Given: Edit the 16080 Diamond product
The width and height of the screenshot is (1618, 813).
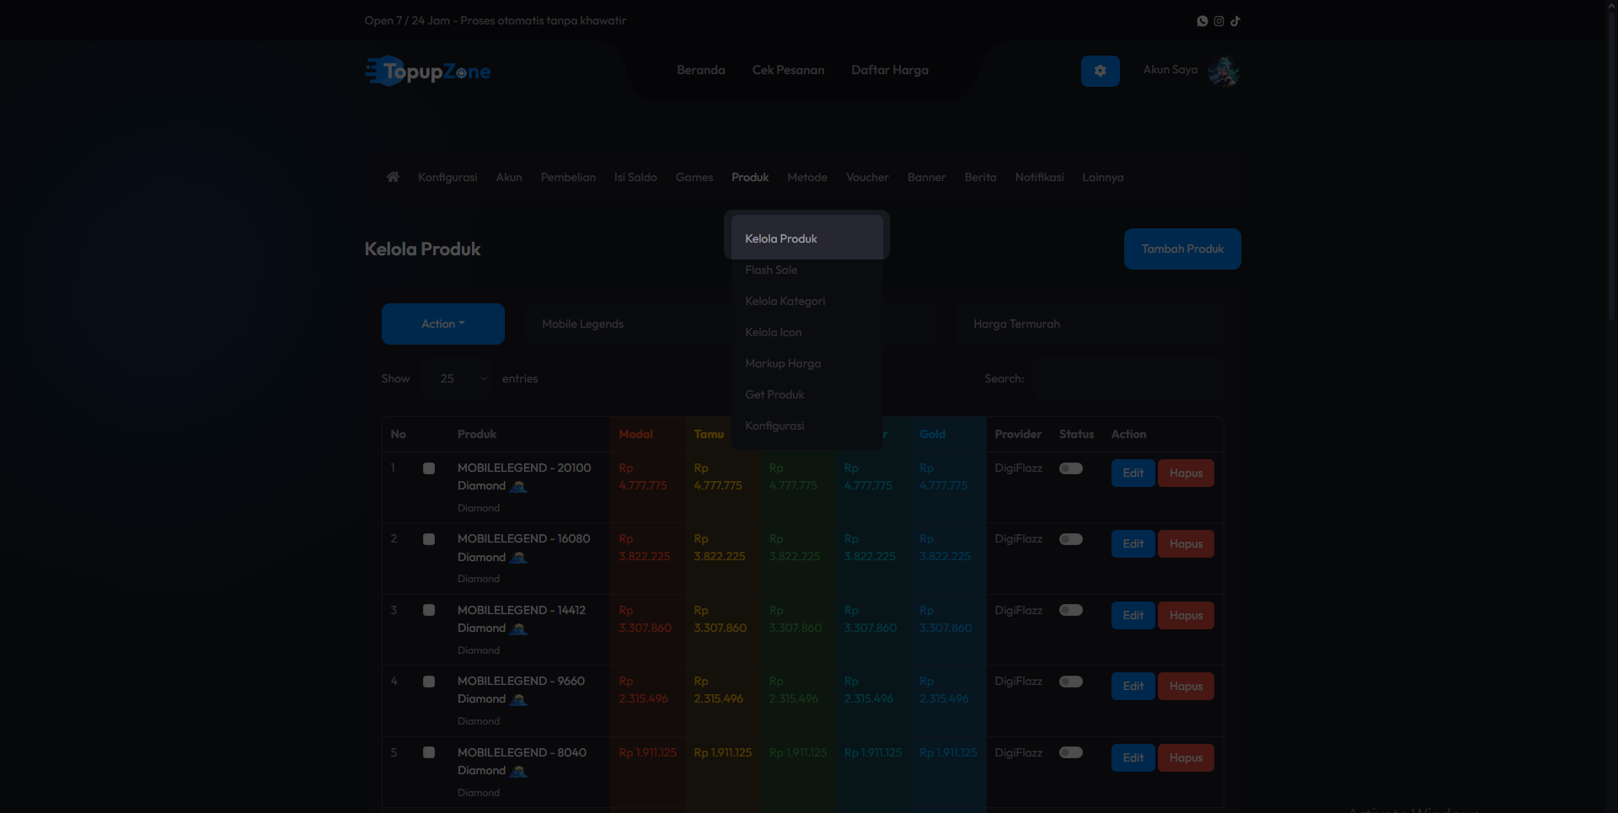Looking at the screenshot, I should (1133, 543).
